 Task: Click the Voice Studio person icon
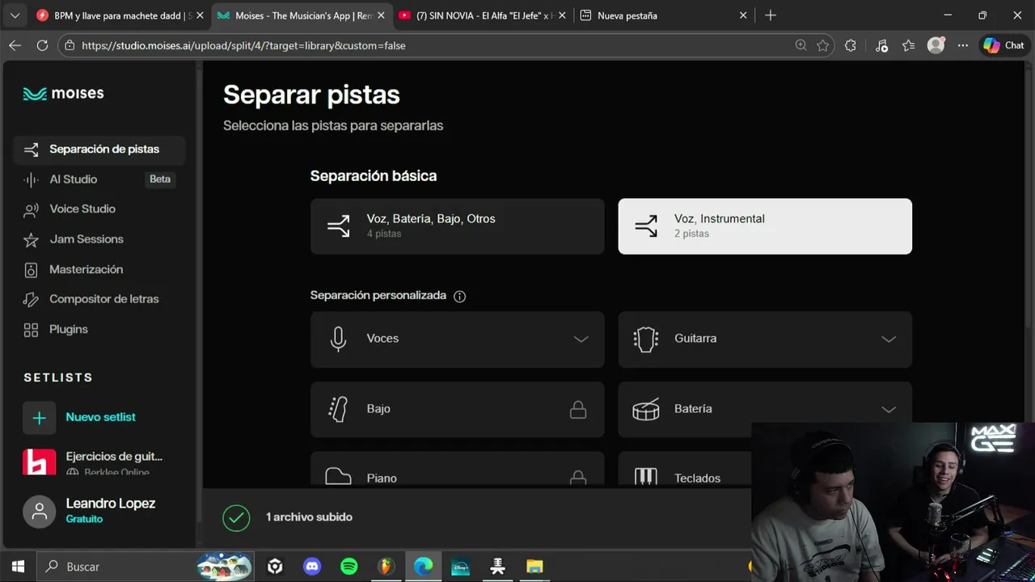(x=31, y=210)
